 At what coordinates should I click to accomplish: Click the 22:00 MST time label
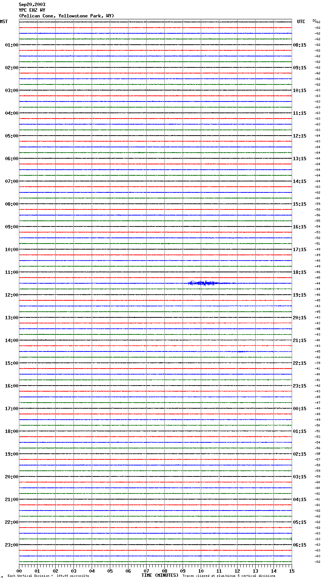[x=11, y=522]
